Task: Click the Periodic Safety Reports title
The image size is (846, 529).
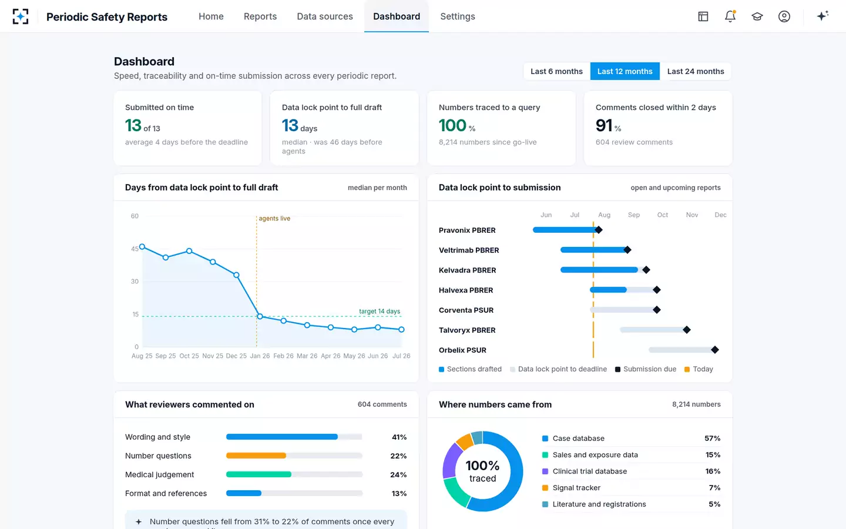Action: click(x=107, y=17)
